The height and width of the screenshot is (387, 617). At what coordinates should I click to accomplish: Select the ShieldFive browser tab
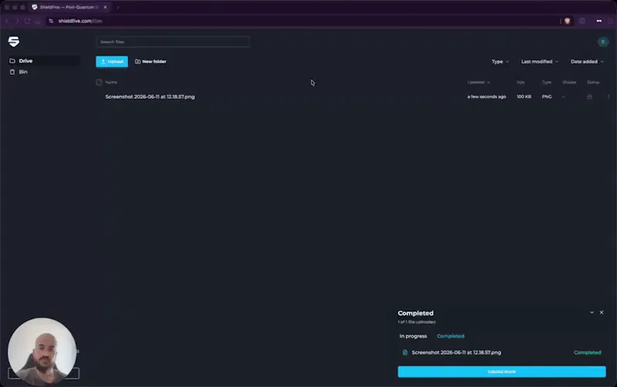point(69,7)
